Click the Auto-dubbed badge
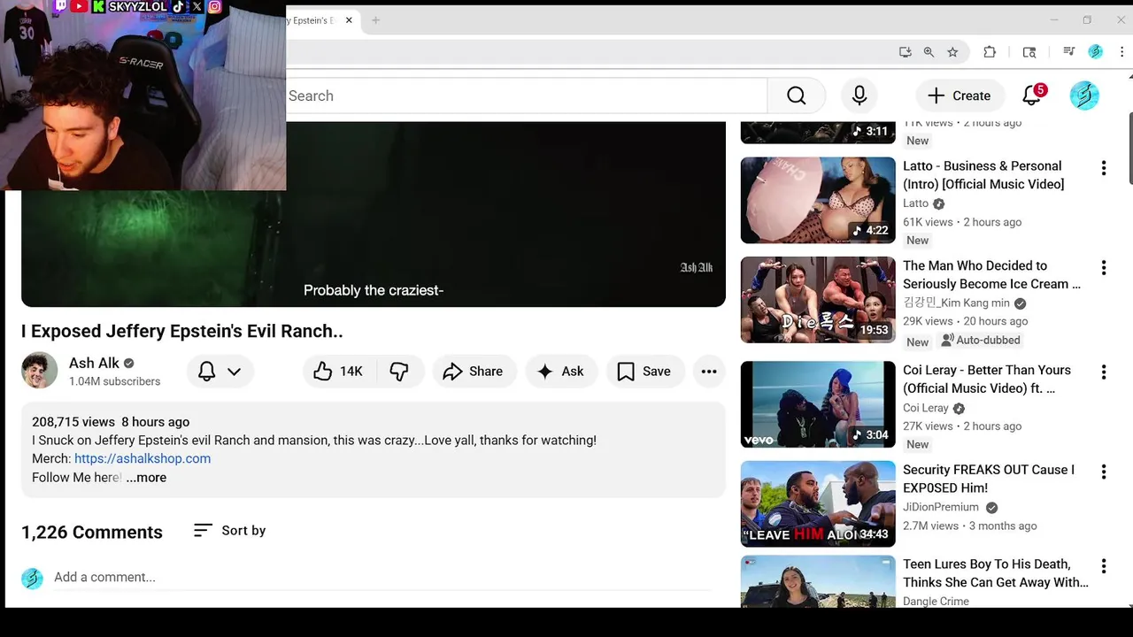 (981, 341)
